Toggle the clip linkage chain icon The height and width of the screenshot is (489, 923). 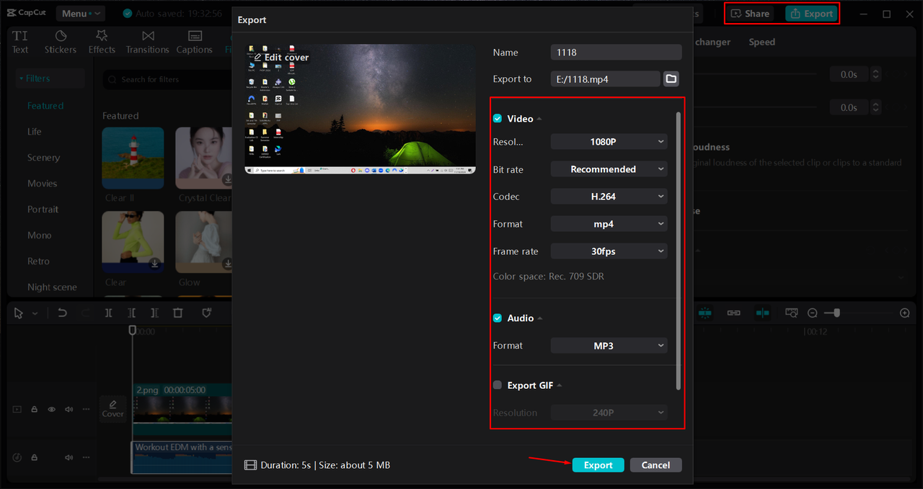733,313
